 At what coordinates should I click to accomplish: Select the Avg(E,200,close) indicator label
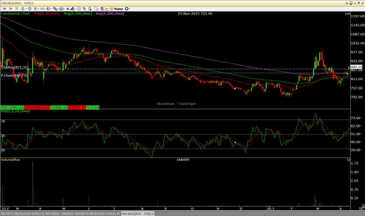[x=110, y=14]
